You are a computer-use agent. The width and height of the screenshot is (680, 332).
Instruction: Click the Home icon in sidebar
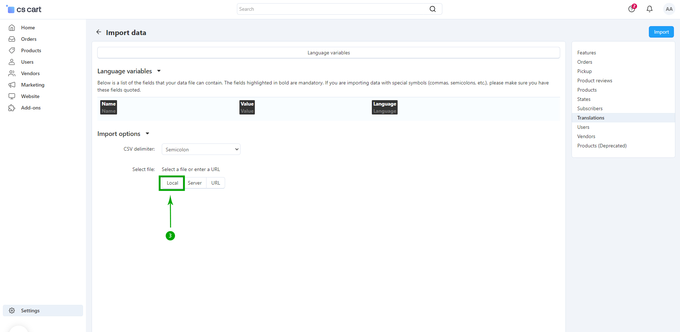(x=12, y=28)
